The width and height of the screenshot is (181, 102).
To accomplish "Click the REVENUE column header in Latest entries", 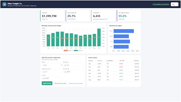I will [136, 61].
